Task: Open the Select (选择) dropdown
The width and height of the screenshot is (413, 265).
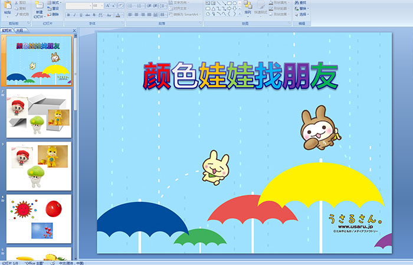Action: (302, 14)
